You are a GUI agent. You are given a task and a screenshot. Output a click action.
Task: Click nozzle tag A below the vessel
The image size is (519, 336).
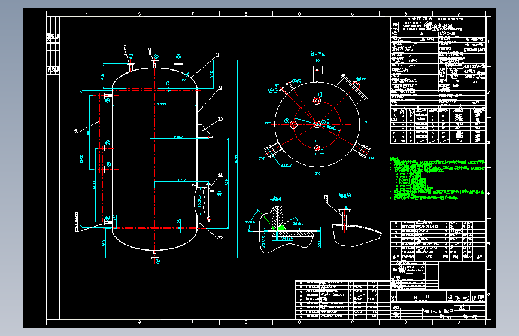point(158,261)
